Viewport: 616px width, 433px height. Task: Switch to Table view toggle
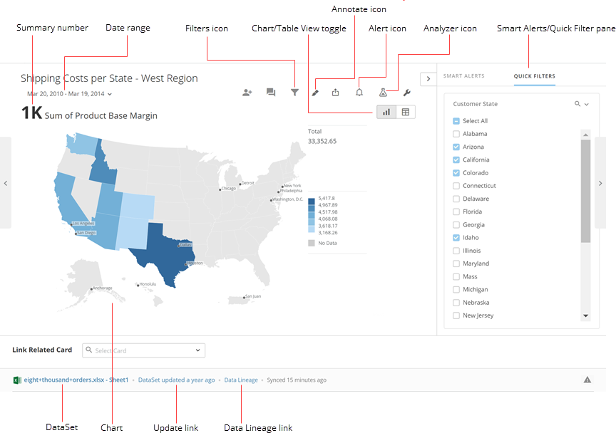(406, 112)
